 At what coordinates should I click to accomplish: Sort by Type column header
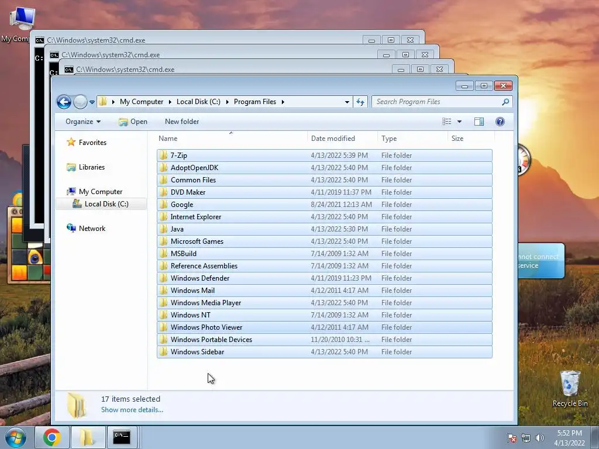[x=412, y=138]
